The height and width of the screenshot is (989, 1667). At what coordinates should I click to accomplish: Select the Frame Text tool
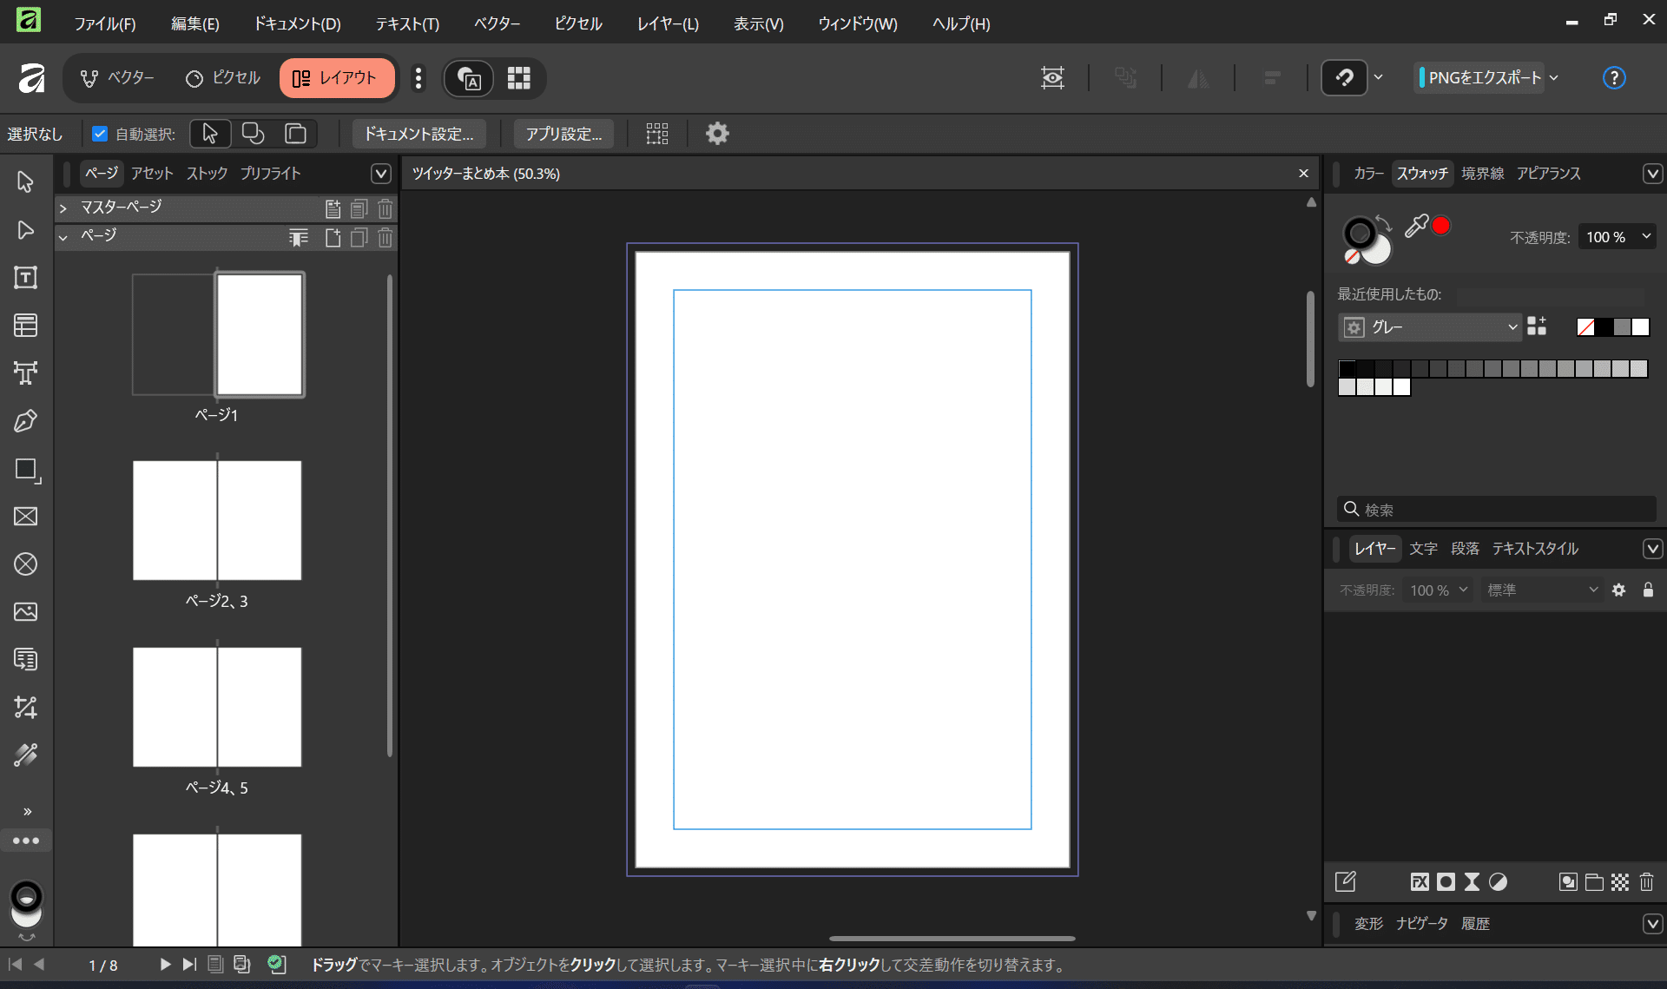pyautogui.click(x=25, y=278)
